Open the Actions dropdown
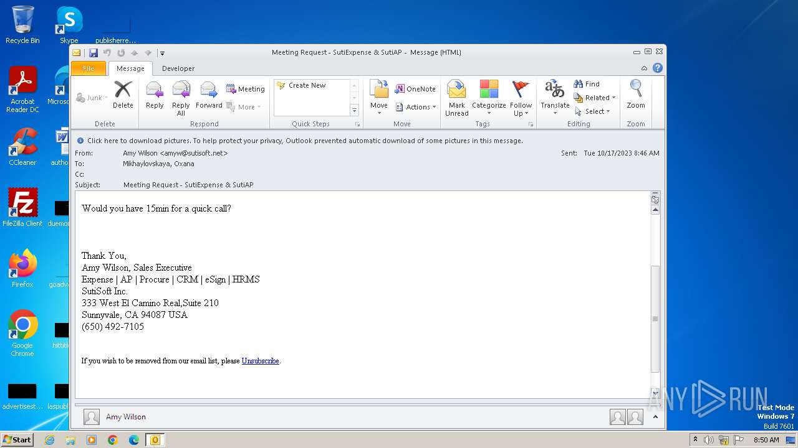The height and width of the screenshot is (448, 798). point(416,107)
